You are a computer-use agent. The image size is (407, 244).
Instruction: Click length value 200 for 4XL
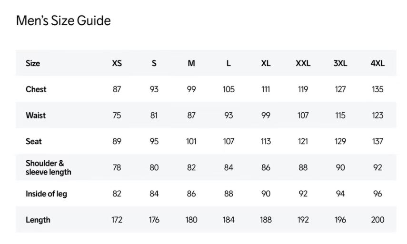pyautogui.click(x=377, y=220)
